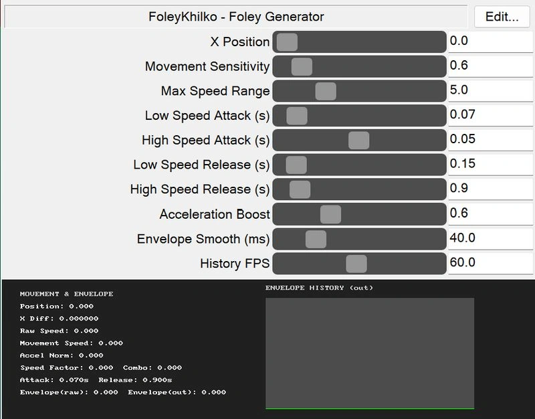Click the 'Envelope(raw): 0.000' readout
This screenshot has width=535, height=419.
(69, 392)
